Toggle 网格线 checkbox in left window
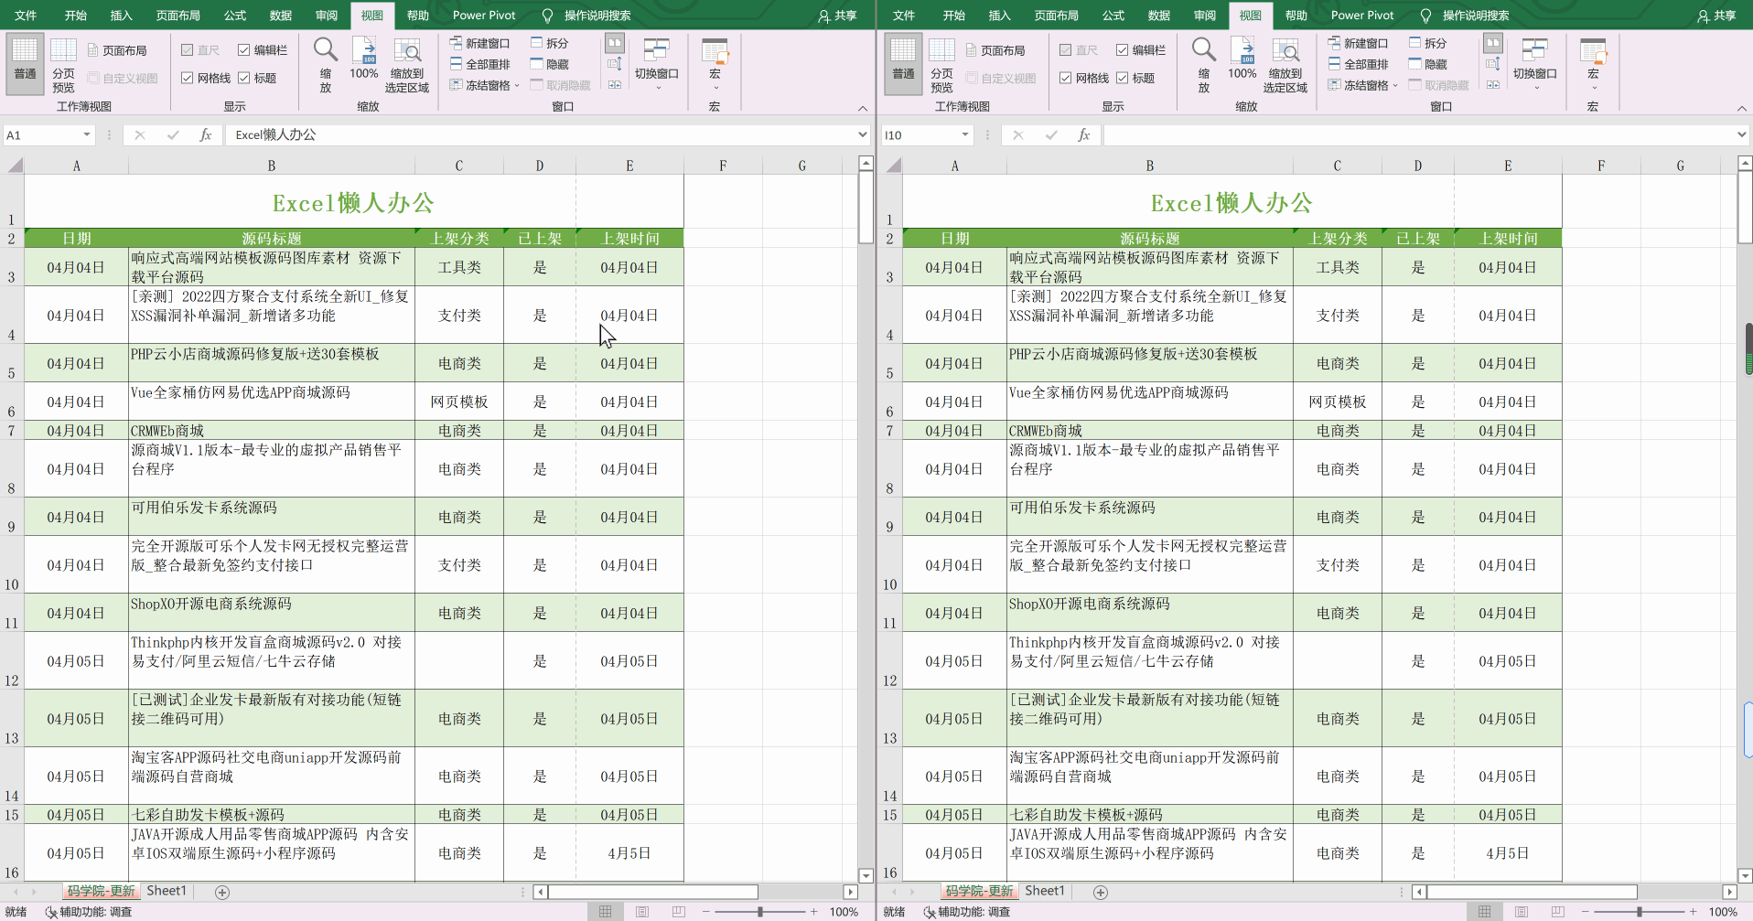 (188, 78)
